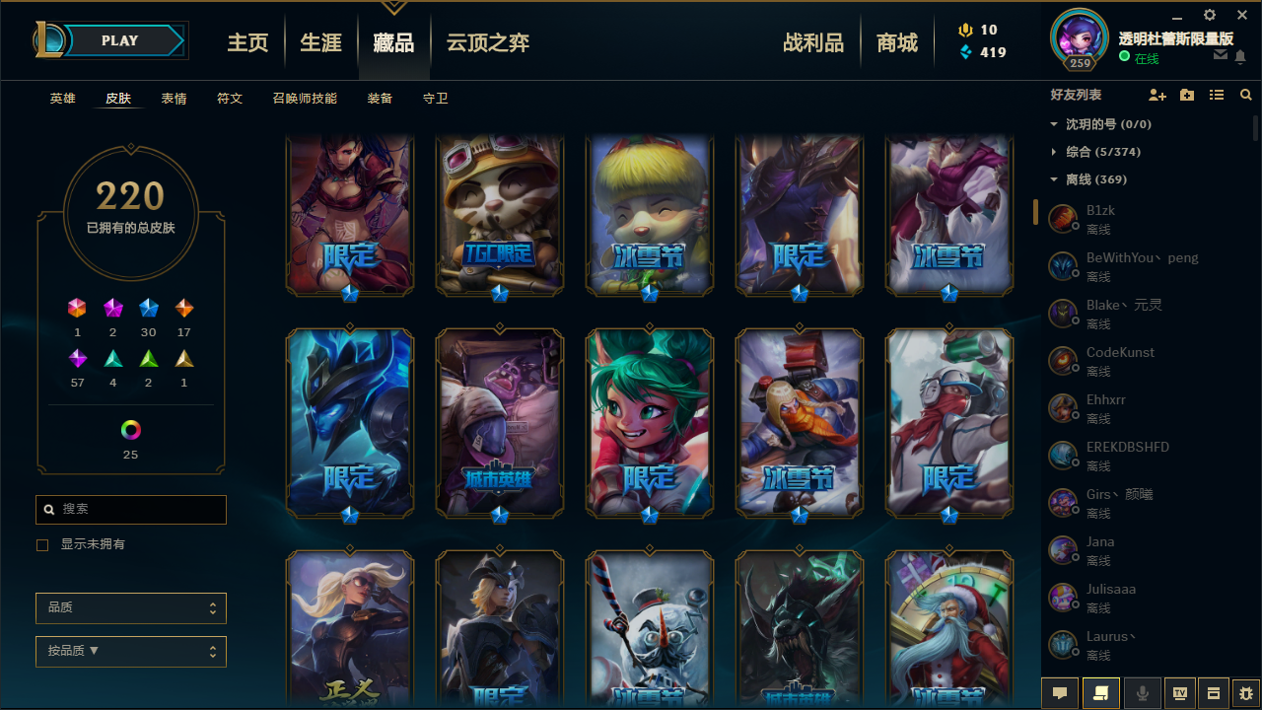Open the 商城 store

(897, 42)
